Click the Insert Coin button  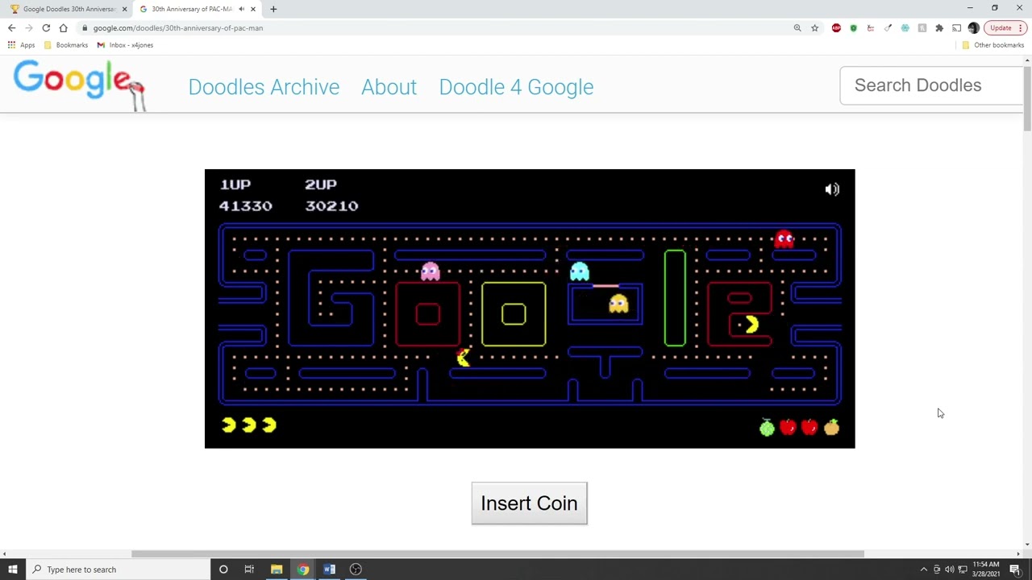[529, 503]
